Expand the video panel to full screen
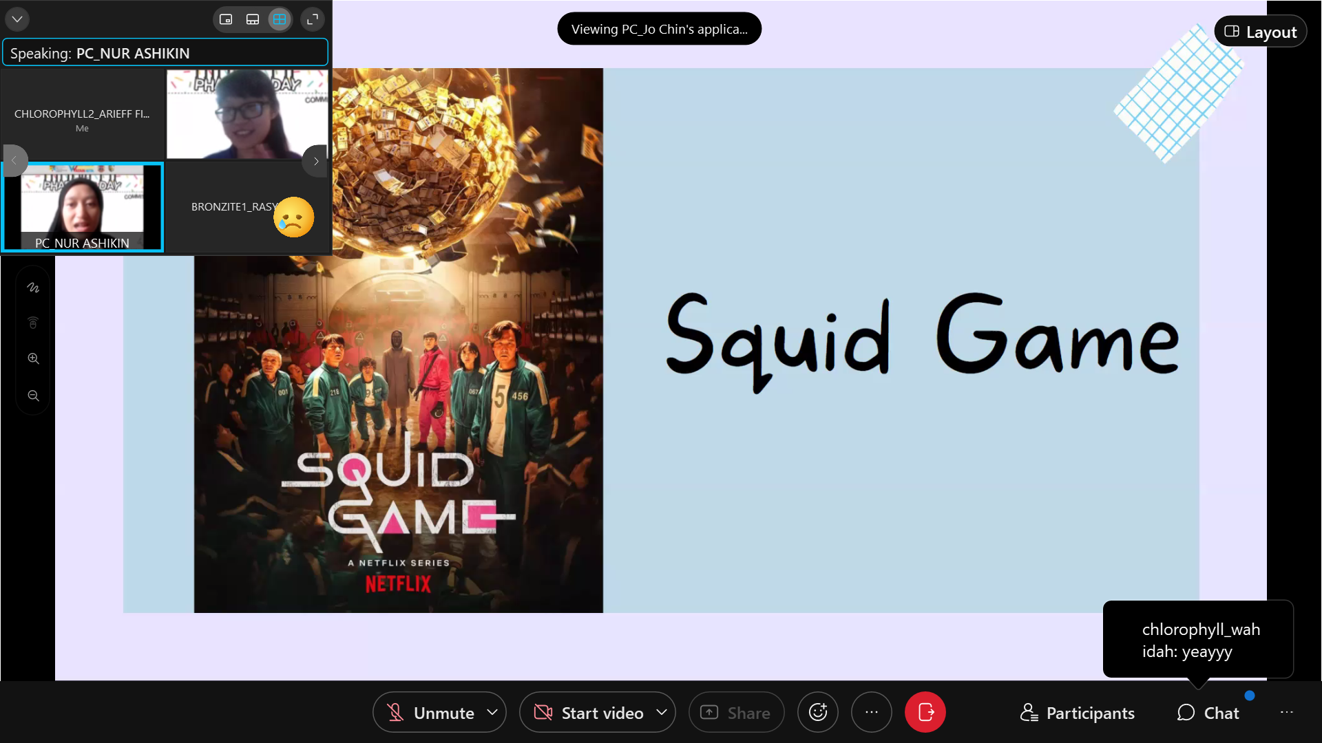1322x743 pixels. [313, 19]
